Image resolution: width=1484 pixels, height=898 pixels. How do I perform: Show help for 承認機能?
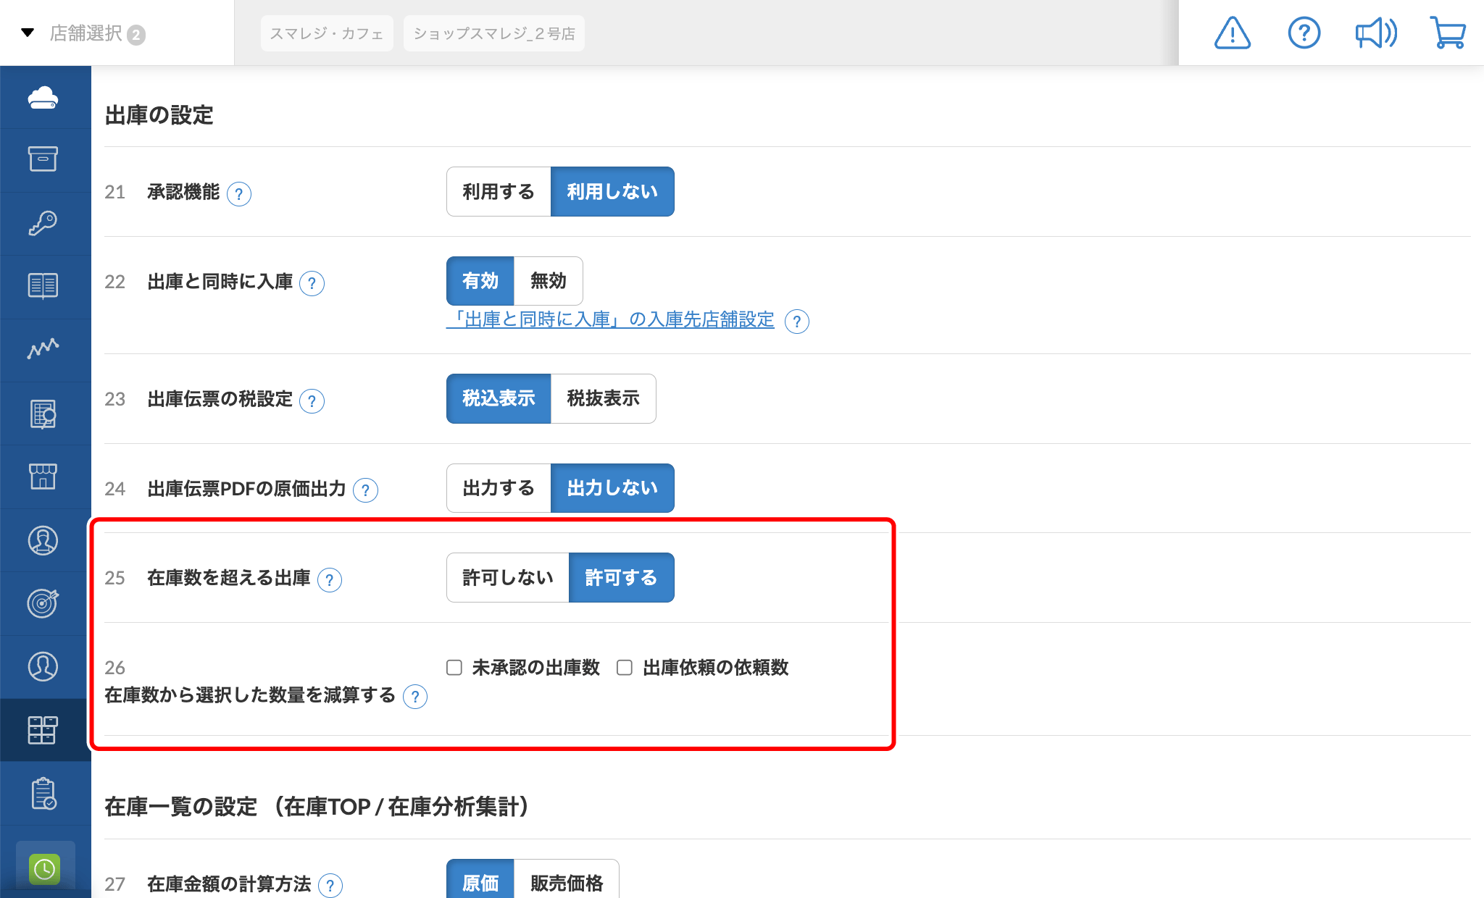[x=239, y=193]
